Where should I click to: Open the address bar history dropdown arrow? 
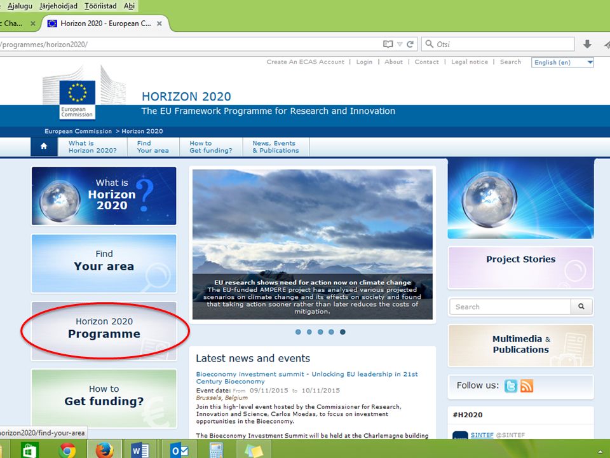pos(400,44)
